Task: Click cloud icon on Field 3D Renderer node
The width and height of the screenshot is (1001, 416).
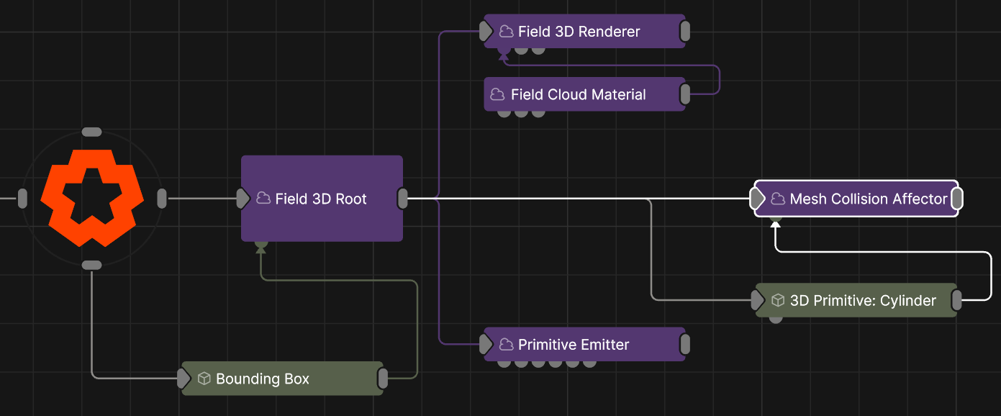Action: coord(506,32)
